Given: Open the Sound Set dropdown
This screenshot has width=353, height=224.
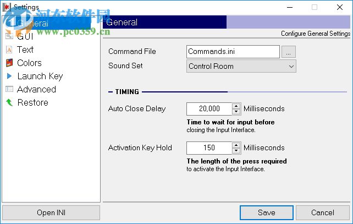Looking at the screenshot, I should 241,66.
